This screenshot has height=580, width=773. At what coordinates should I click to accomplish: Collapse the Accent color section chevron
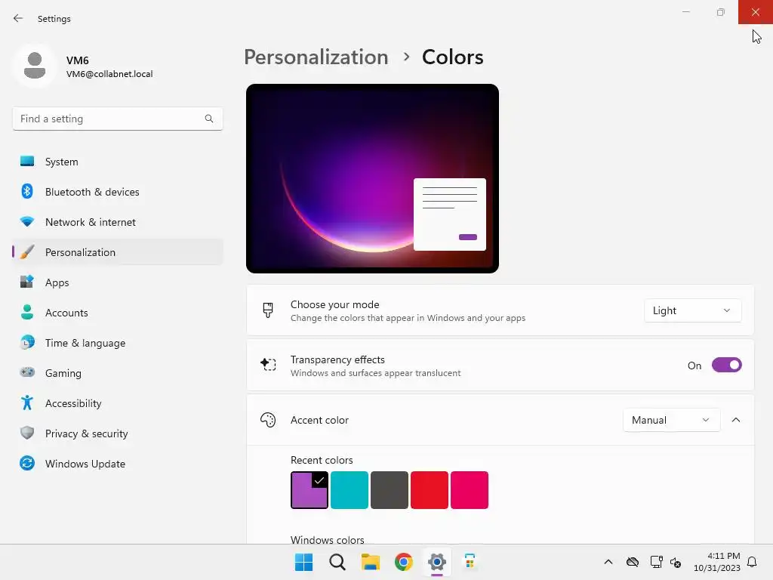pyautogui.click(x=736, y=420)
